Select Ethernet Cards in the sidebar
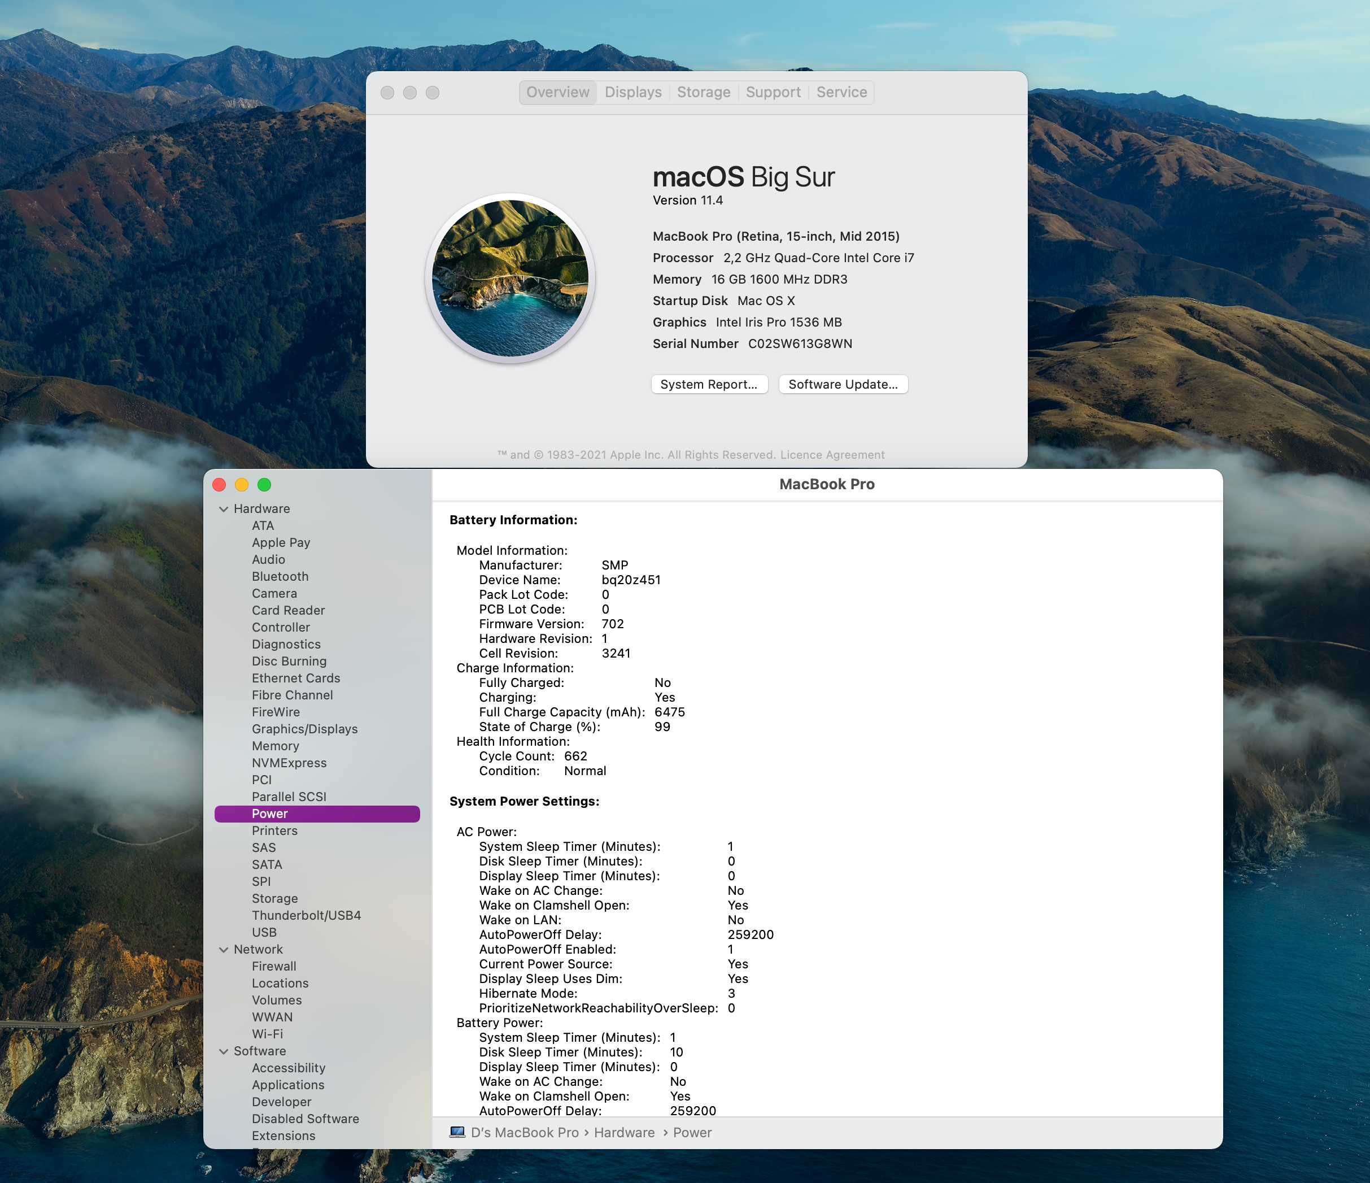Image resolution: width=1370 pixels, height=1183 pixels. pyautogui.click(x=295, y=678)
